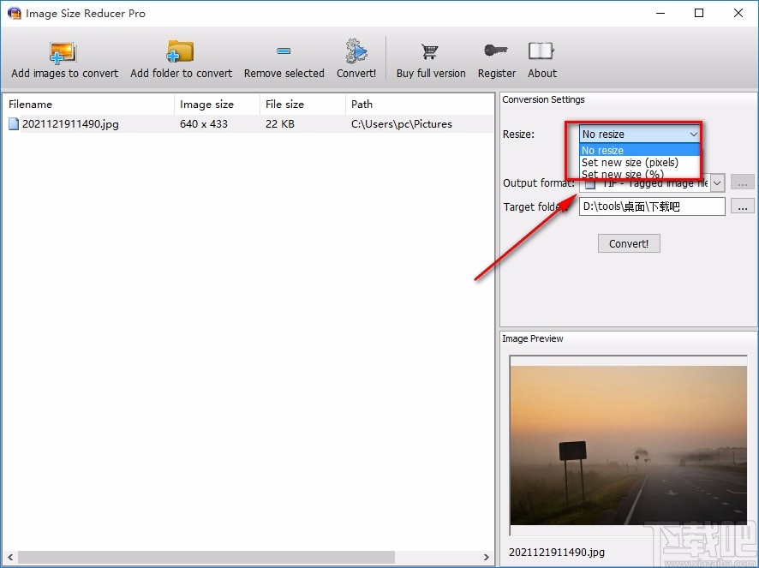Screen dimensions: 759x568
Task: Open output format options ... button
Action: (743, 182)
